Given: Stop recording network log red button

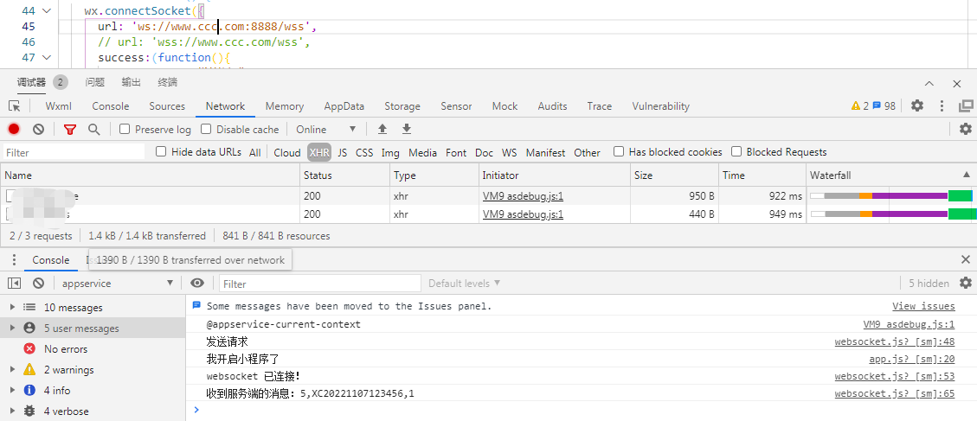Looking at the screenshot, I should [x=14, y=130].
